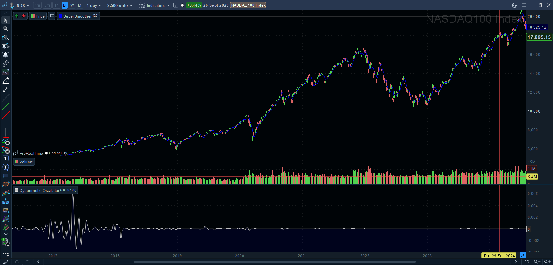Open the SuperSmoother (20) indicator settings

pos(78,16)
